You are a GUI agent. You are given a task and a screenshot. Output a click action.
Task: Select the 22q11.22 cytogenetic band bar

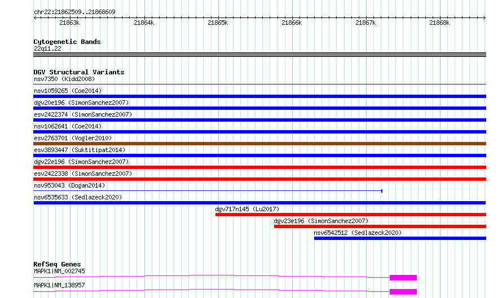259,55
